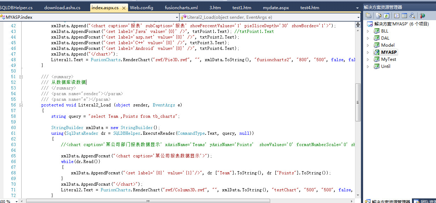Switch to the test1.htm tab
Screen dimensions: 436x203
point(242,7)
